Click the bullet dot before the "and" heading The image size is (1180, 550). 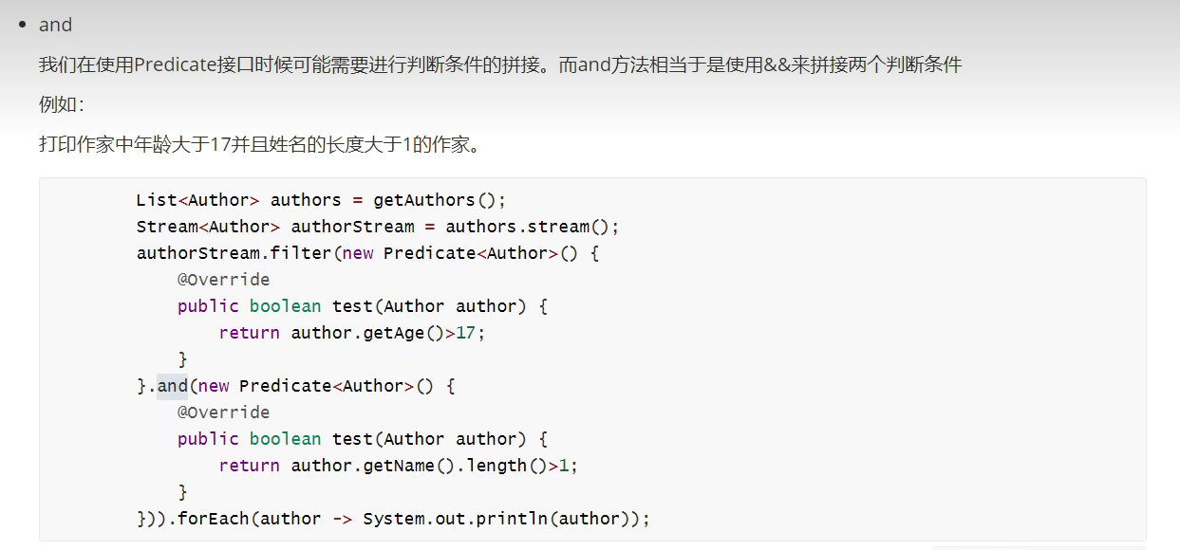tap(22, 25)
